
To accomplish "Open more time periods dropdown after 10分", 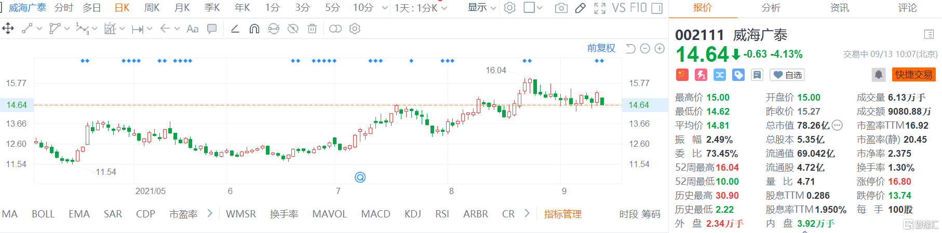I will (385, 8).
